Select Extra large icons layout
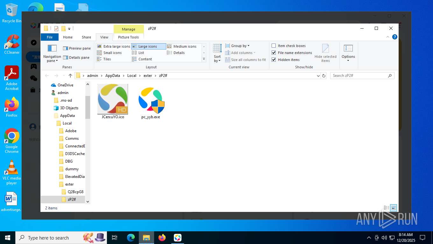This screenshot has height=244, width=433. [114, 46]
